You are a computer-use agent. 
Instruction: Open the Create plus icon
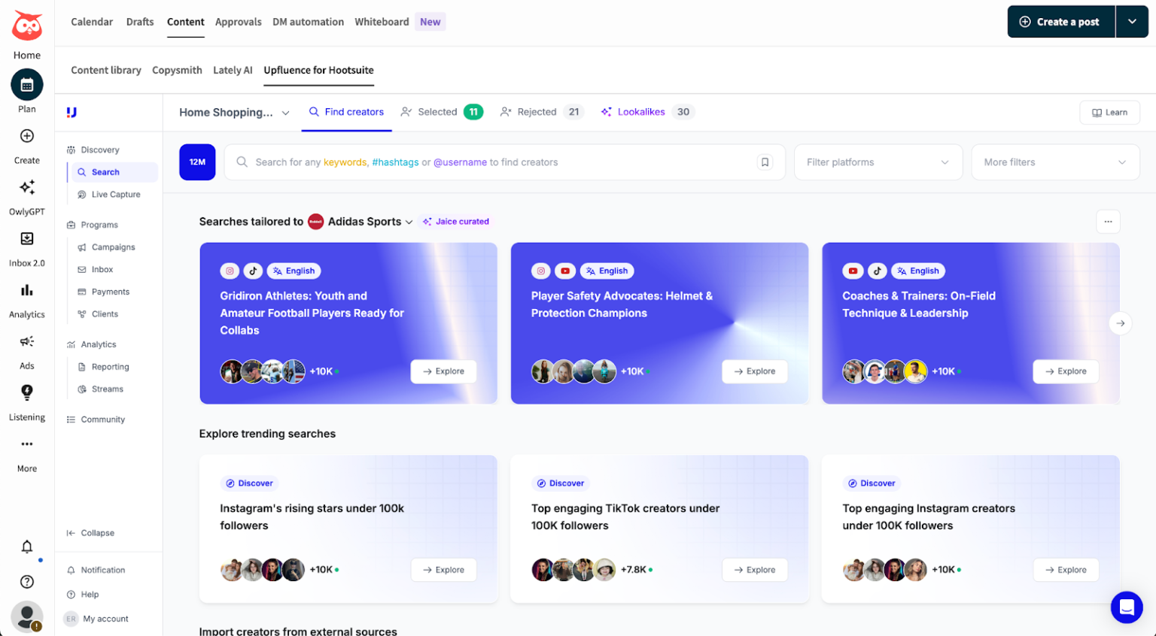[27, 136]
